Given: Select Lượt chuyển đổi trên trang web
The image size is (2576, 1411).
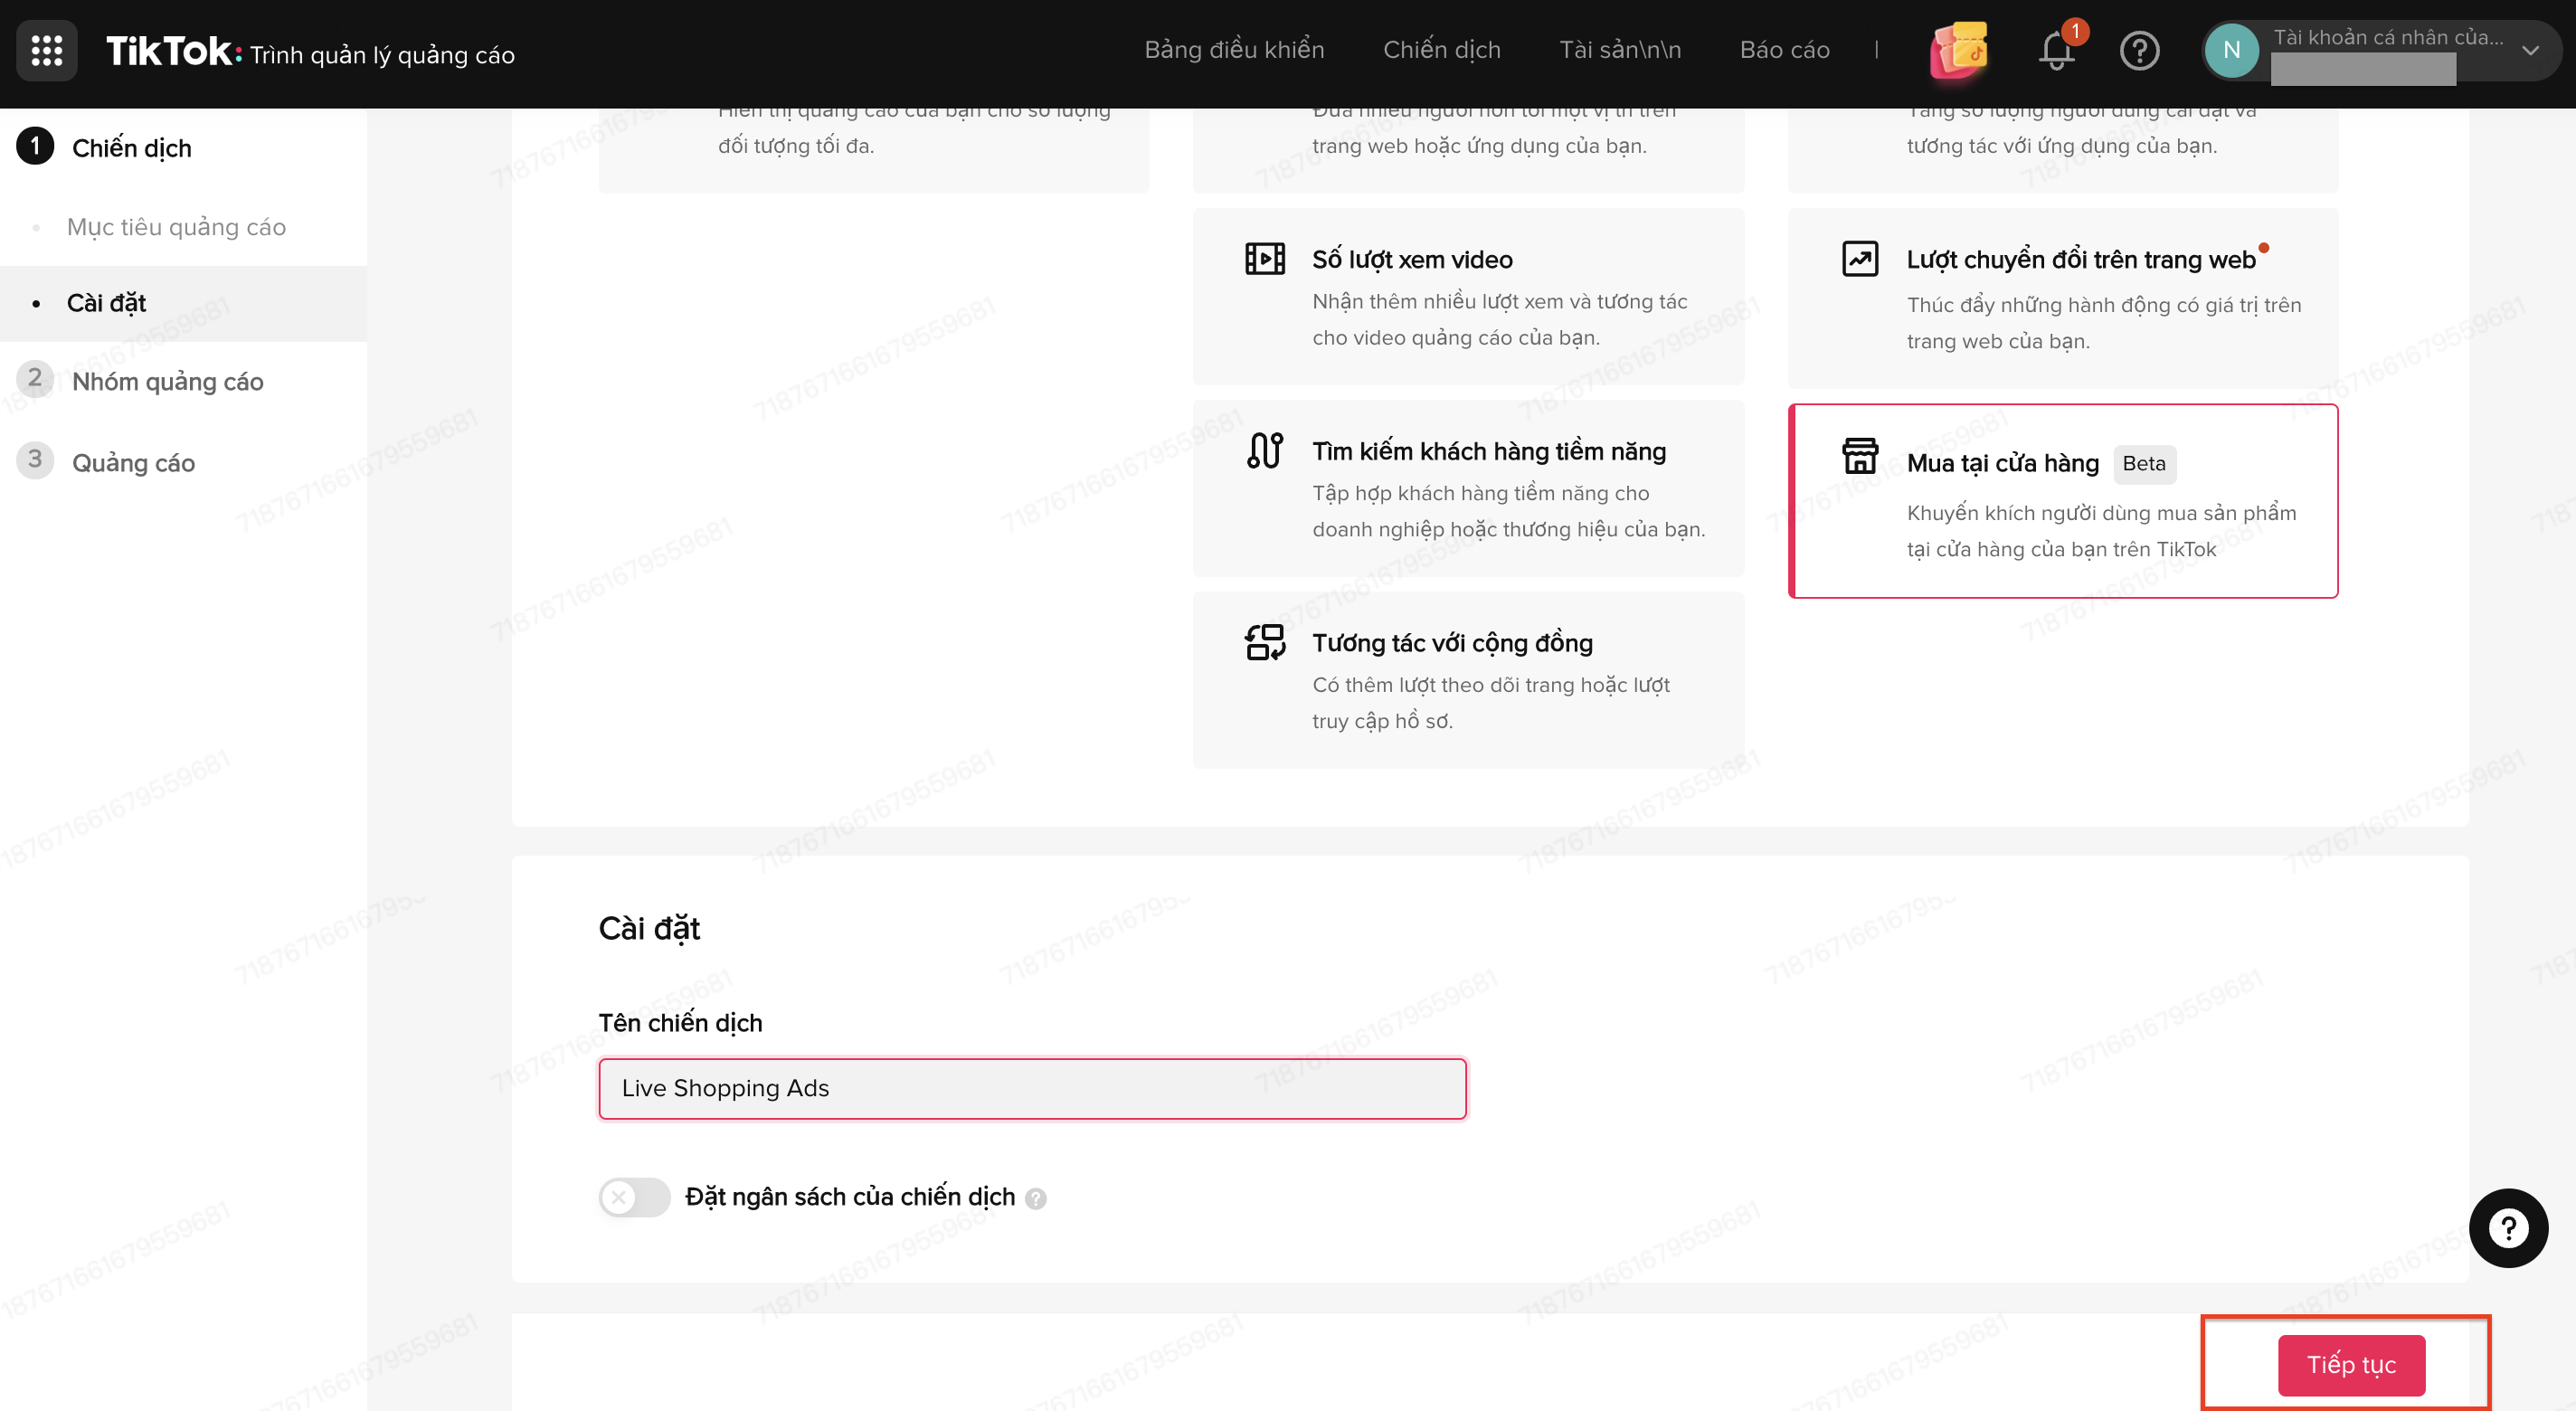Looking at the screenshot, I should coord(2062,298).
